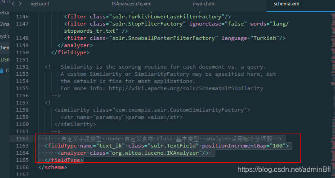Click the "text_ik" name value
This screenshot has width=335, height=178.
(x=111, y=146)
